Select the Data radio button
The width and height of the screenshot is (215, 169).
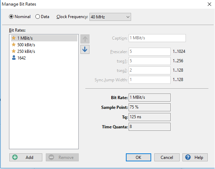[x=37, y=17]
